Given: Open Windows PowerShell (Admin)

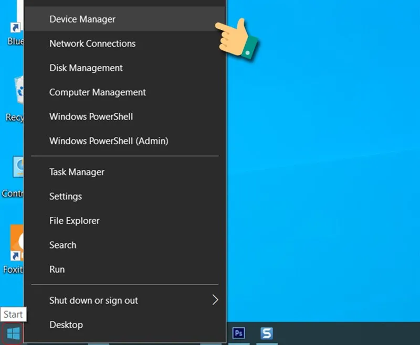Looking at the screenshot, I should click(x=109, y=141).
